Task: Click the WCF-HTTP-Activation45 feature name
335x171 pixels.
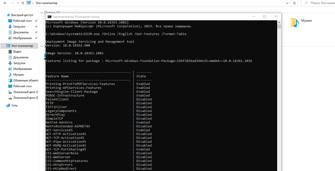Action: (x=66, y=134)
